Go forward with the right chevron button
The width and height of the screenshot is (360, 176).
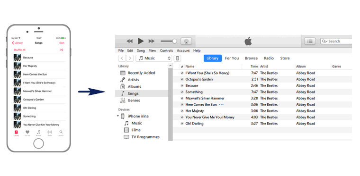tap(130, 59)
